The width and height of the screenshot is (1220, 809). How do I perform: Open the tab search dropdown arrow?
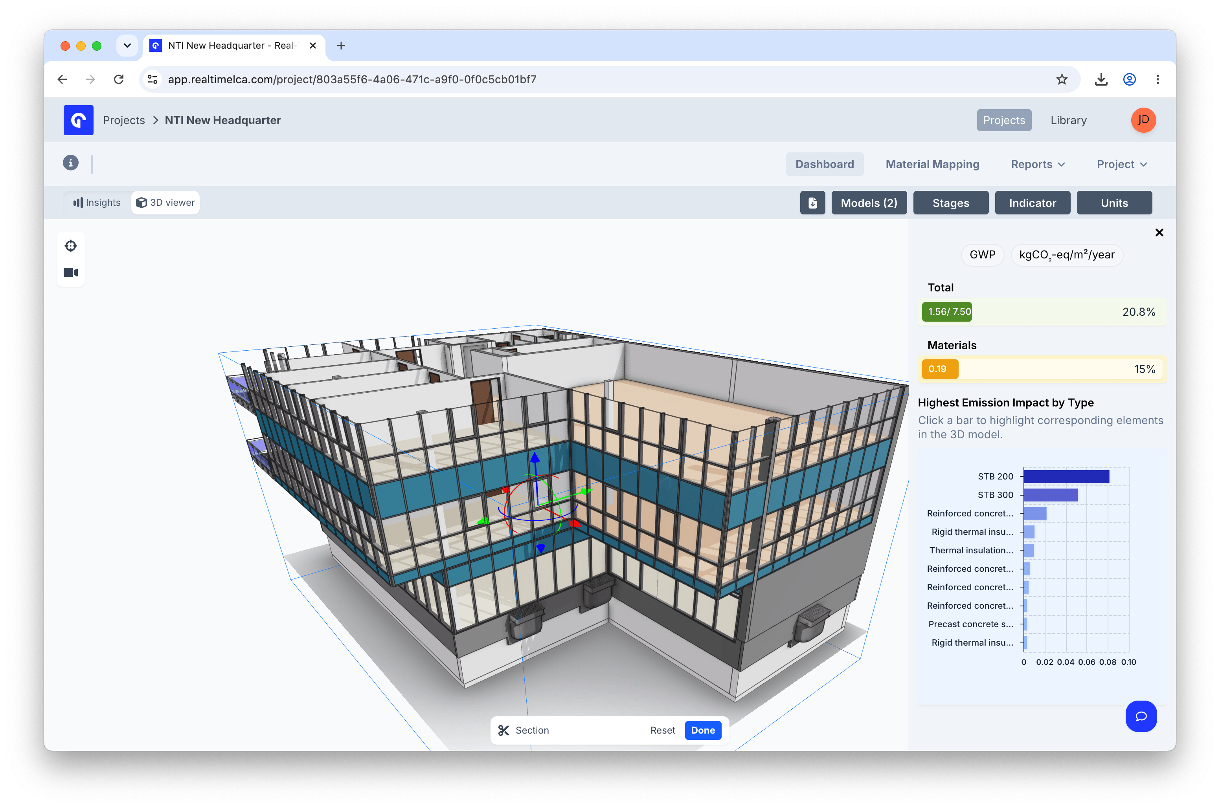[x=127, y=46]
